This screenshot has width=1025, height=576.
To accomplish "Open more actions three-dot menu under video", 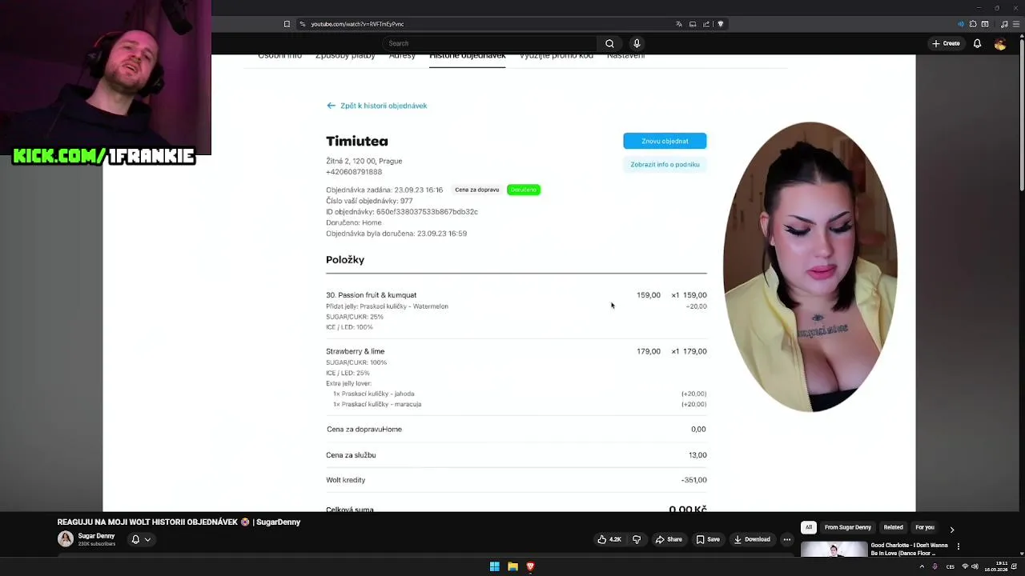I will (787, 539).
